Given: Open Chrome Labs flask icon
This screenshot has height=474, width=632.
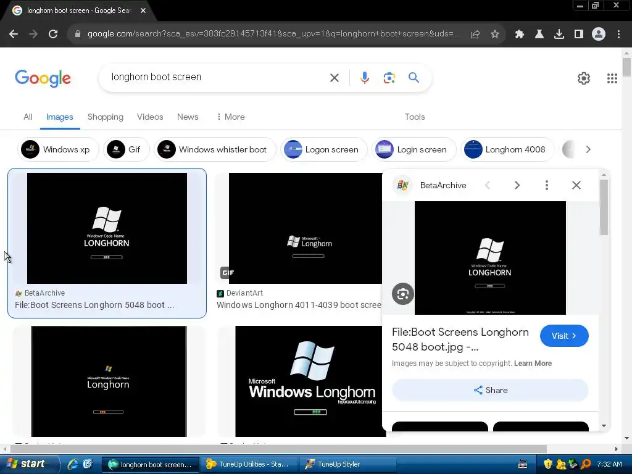Looking at the screenshot, I should click(x=539, y=35).
